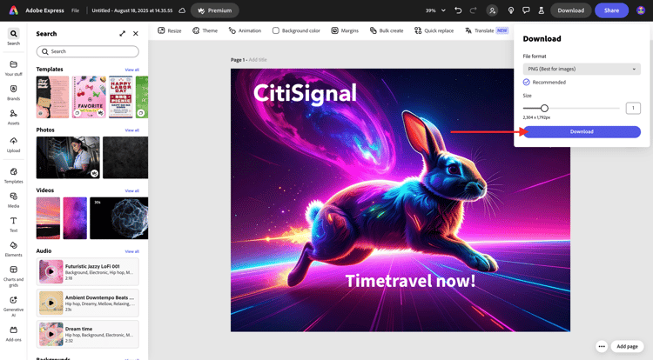Open Generative AI in sidebar
This screenshot has height=360, width=653.
pyautogui.click(x=13, y=306)
